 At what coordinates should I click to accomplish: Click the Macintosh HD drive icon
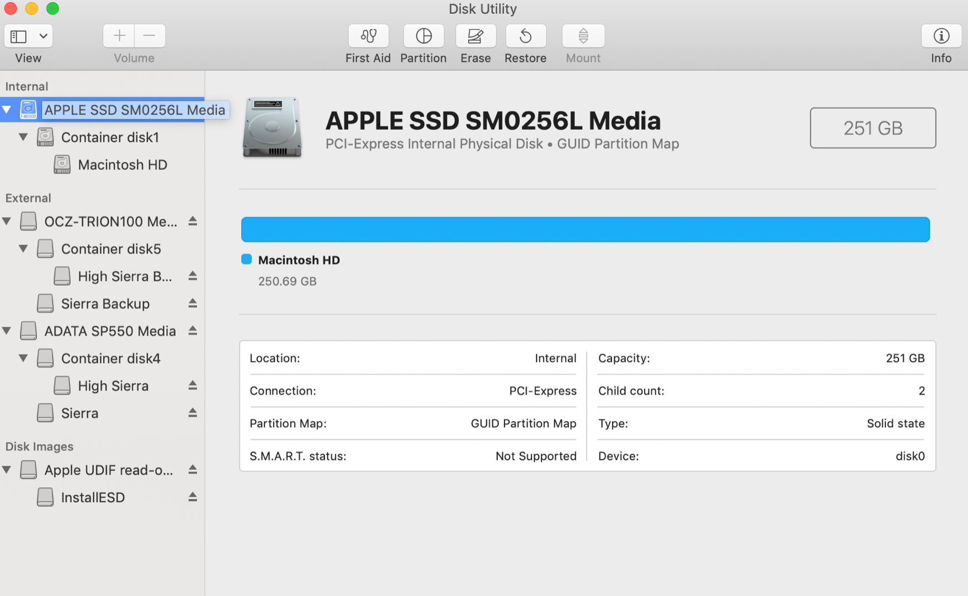(x=62, y=164)
